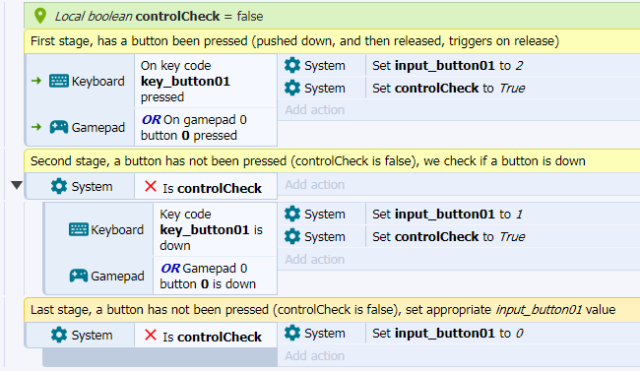
Task: Click the Keyboard icon in the sub-event
Action: coord(79,229)
